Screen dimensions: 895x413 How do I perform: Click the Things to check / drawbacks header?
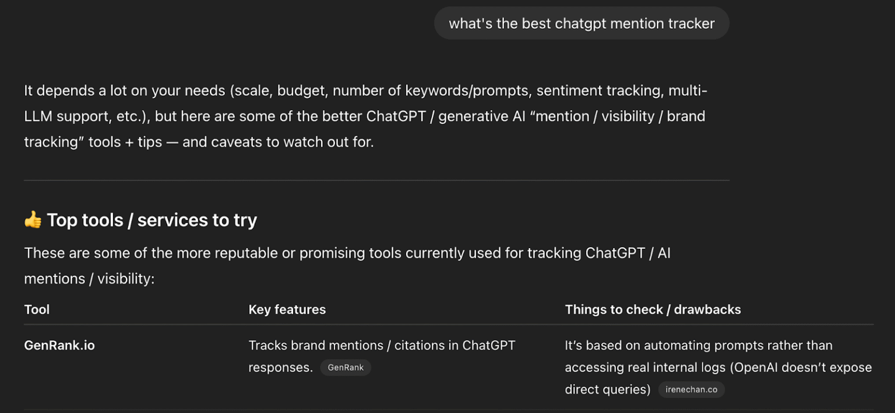pyautogui.click(x=653, y=309)
